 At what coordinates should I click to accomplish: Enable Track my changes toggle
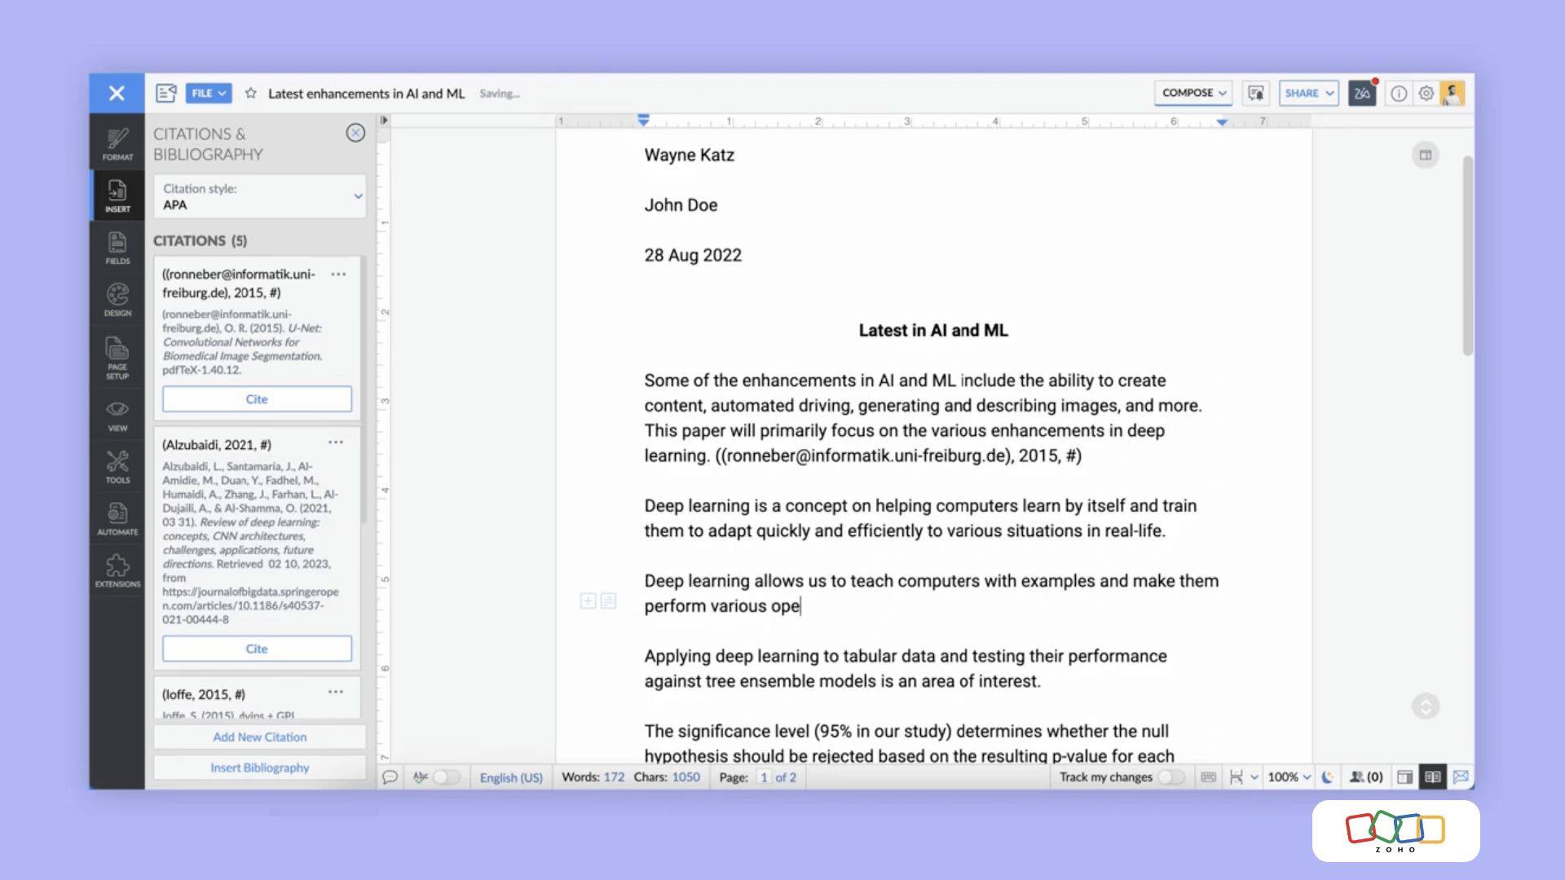click(1171, 777)
